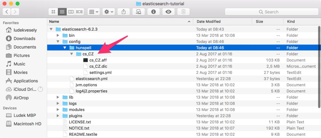Screen dimensions: 321x138
Task: Select the cs_CZ.aff file icon
Action: point(85,60)
